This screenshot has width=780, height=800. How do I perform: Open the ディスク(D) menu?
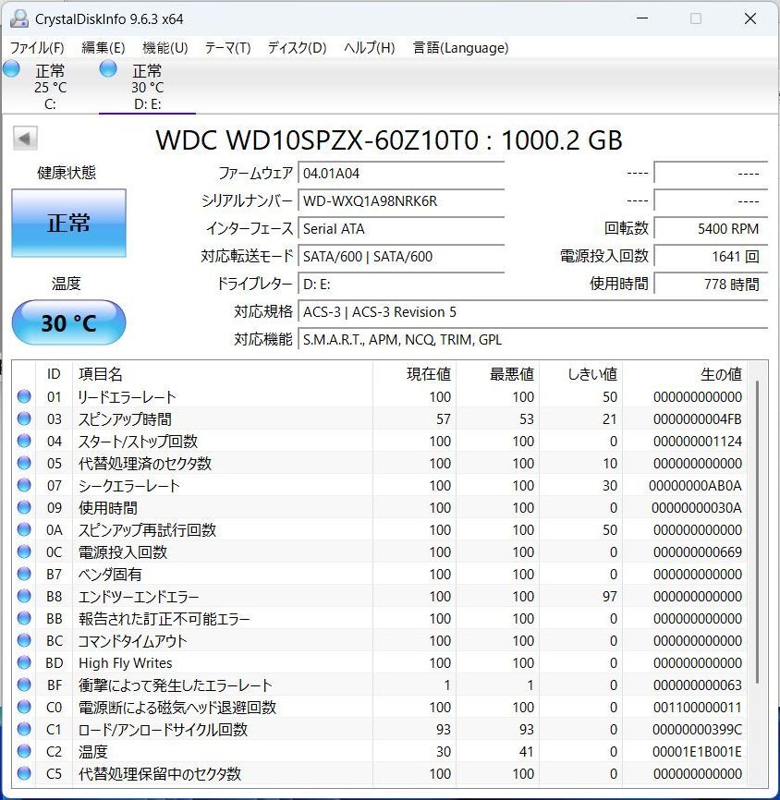(x=297, y=48)
